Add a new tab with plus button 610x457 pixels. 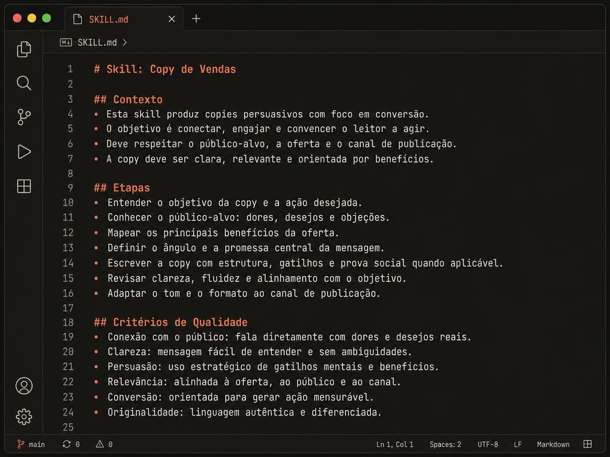(x=196, y=18)
